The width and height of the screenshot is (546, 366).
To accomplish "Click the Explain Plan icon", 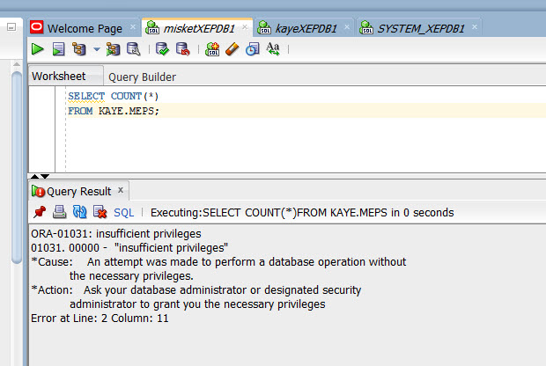I will tap(79, 49).
